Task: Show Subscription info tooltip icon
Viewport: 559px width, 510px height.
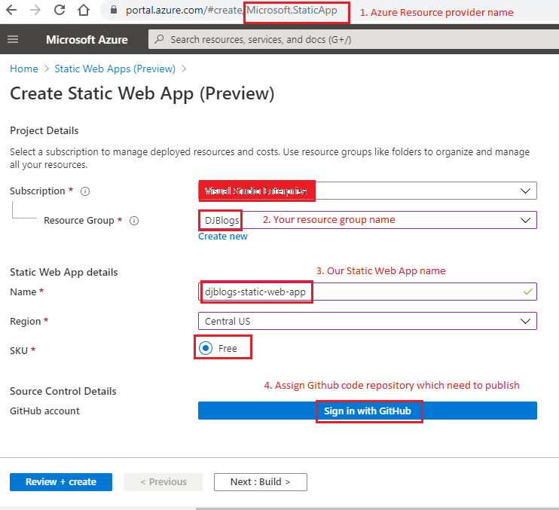Action: 85,191
